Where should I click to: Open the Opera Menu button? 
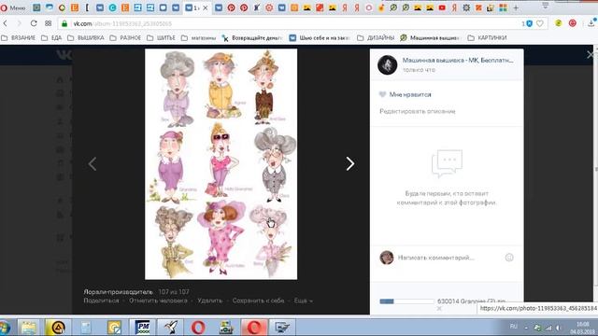tap(12, 7)
